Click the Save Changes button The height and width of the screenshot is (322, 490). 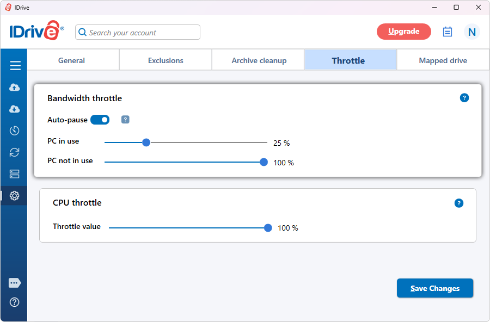click(434, 288)
